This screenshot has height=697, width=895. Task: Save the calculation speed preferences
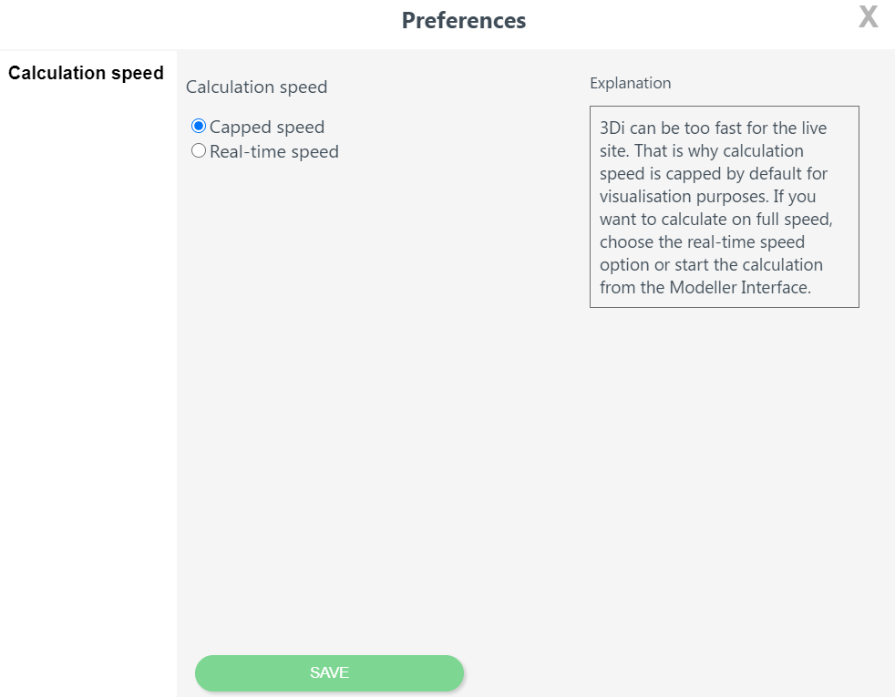328,672
